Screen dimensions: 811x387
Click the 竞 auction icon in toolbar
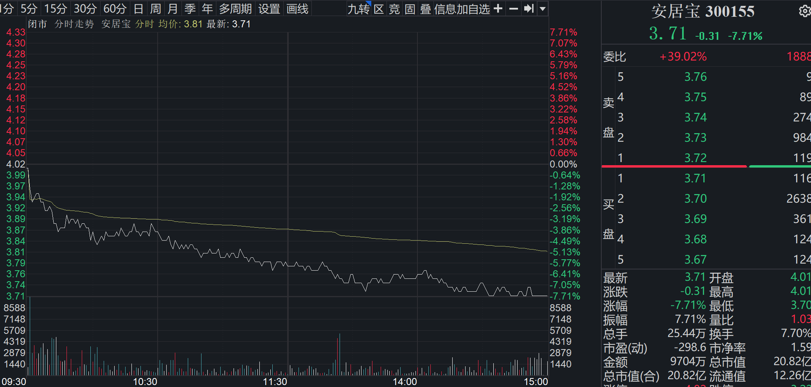pyautogui.click(x=394, y=9)
